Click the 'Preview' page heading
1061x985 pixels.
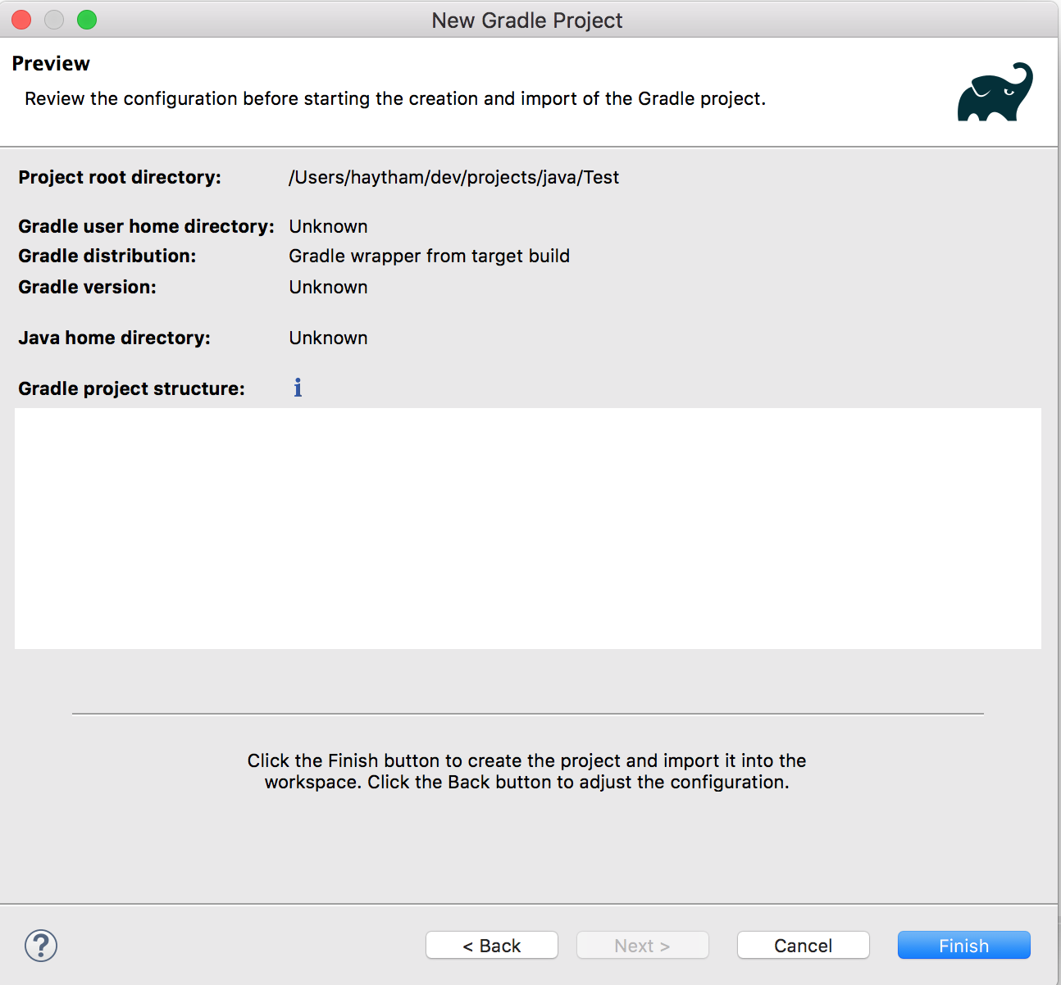click(x=51, y=63)
